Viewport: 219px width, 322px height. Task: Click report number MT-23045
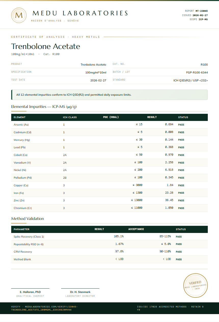point(201,11)
